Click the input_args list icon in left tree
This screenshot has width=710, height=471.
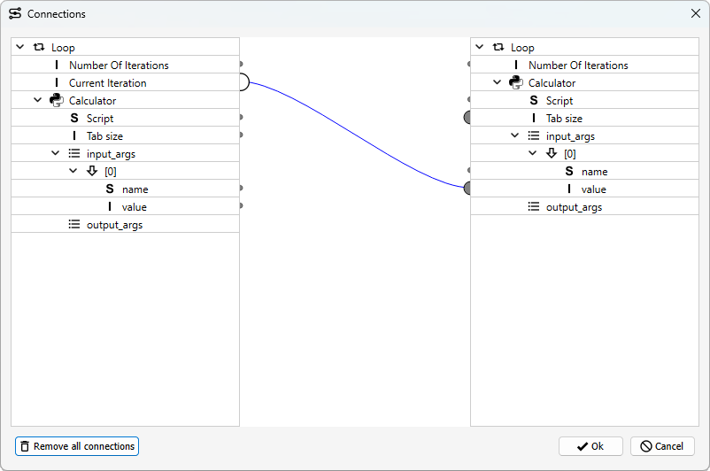pos(74,153)
